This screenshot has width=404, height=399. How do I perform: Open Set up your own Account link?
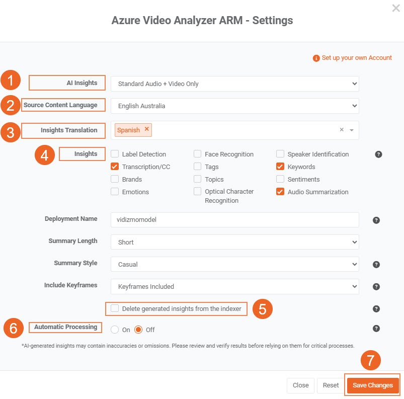[356, 58]
